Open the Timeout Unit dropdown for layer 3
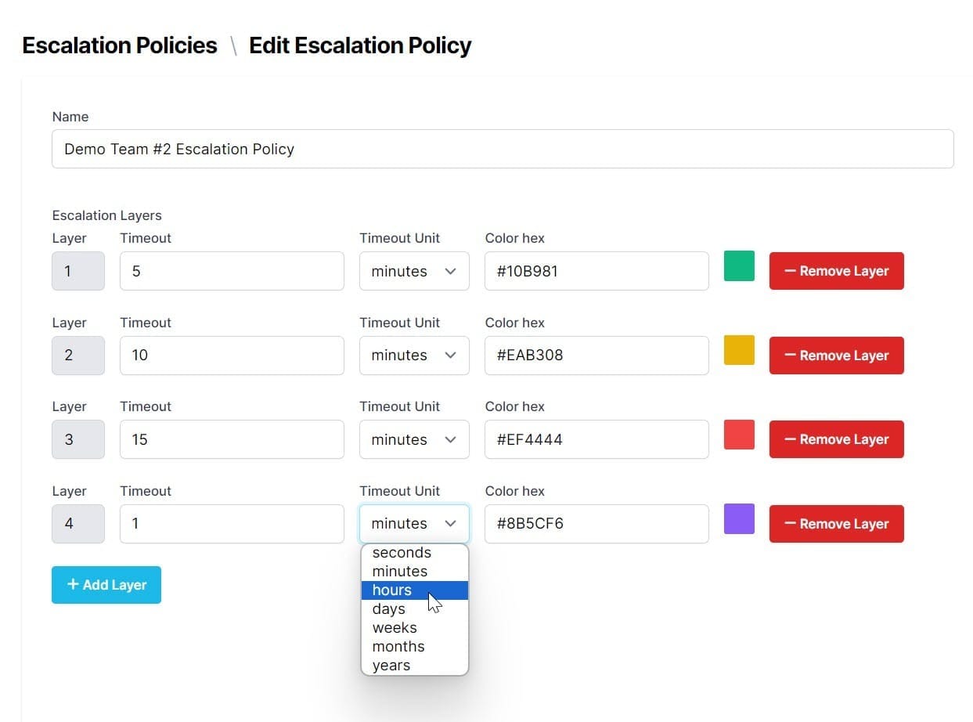The width and height of the screenshot is (973, 722). [x=413, y=439]
